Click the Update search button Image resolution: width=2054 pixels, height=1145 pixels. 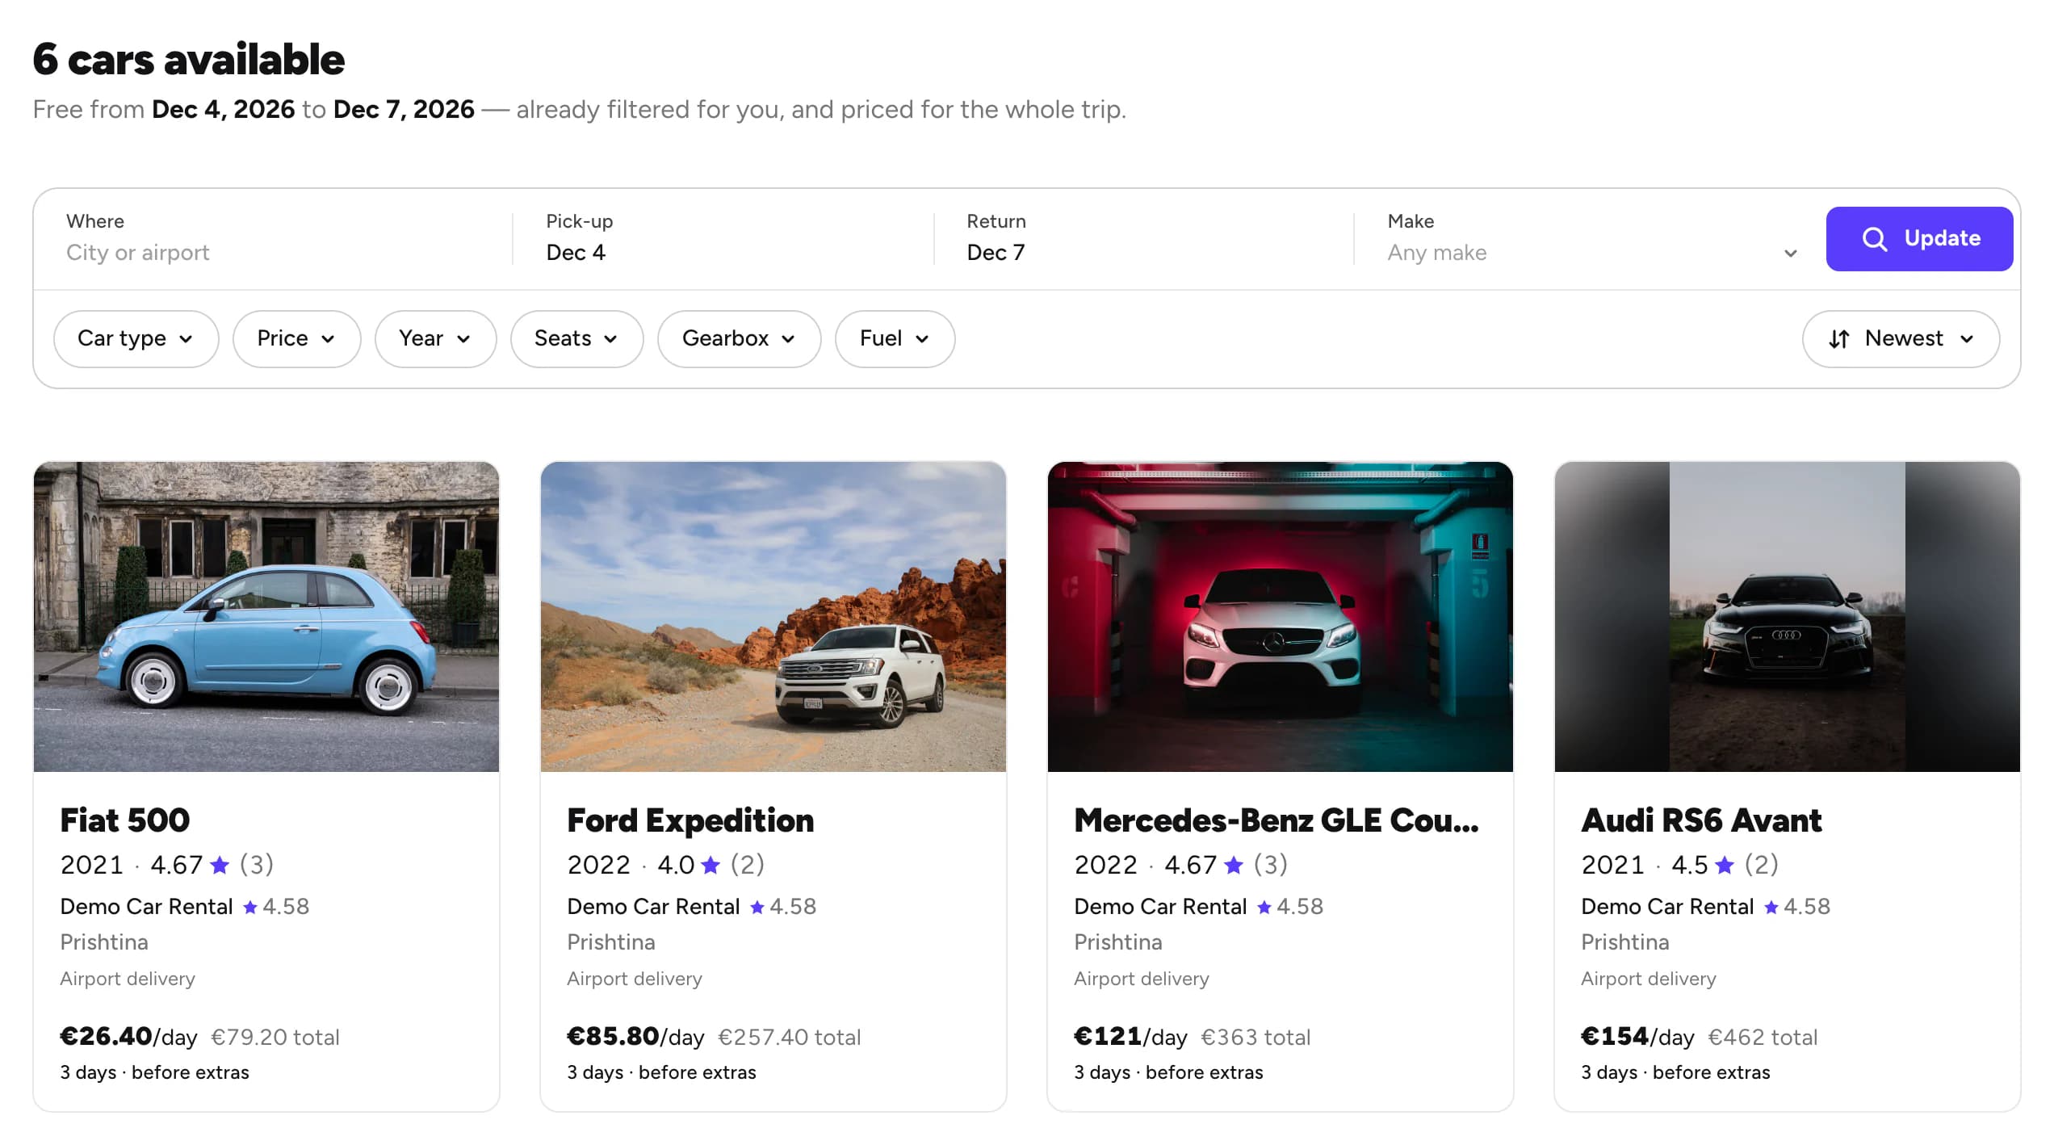tap(1919, 239)
